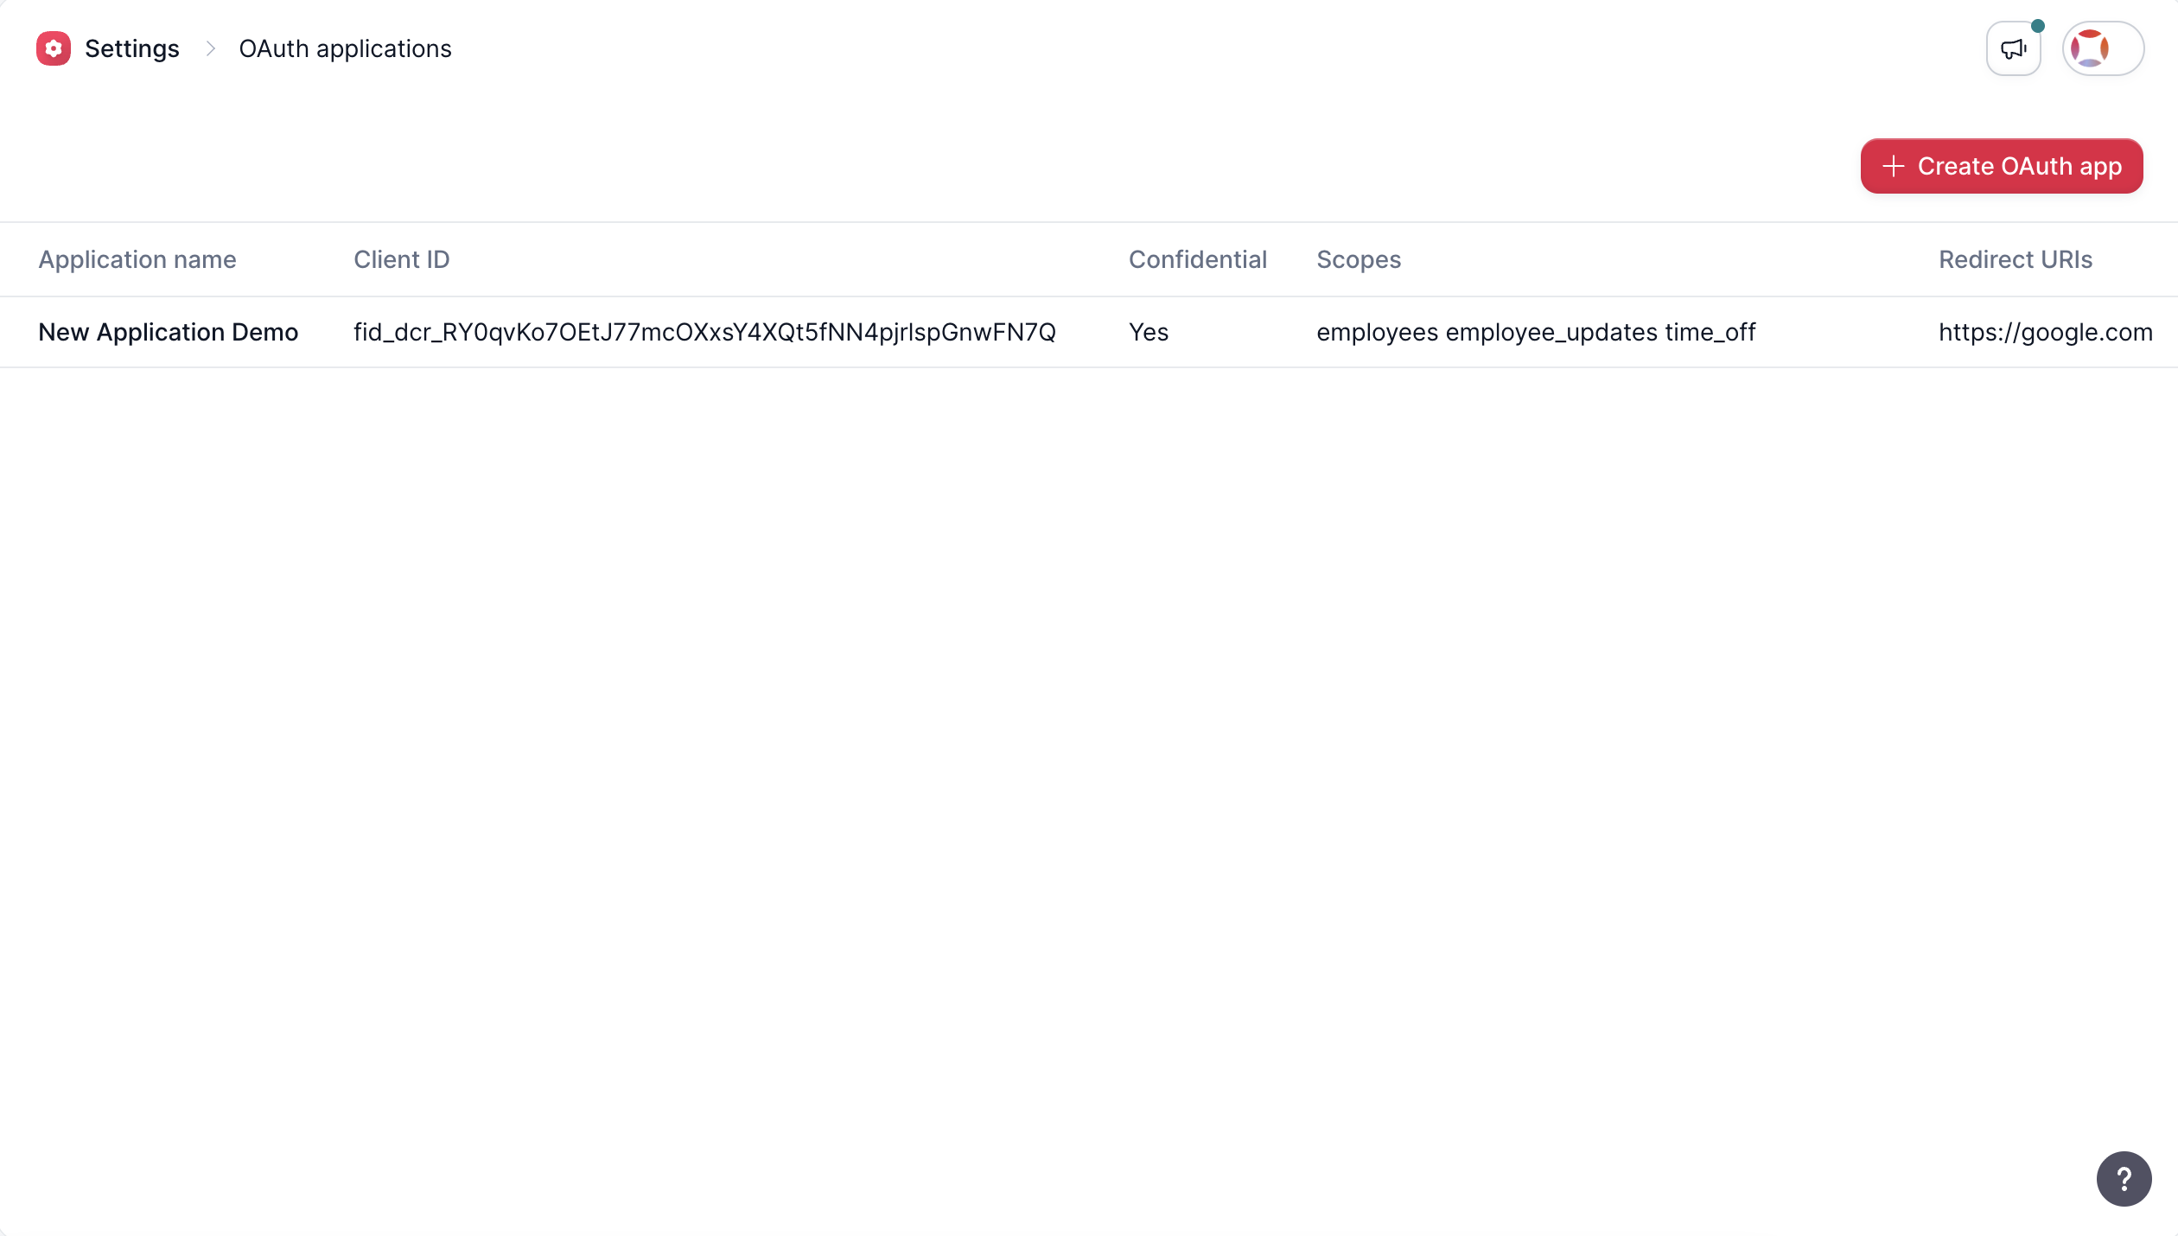This screenshot has width=2178, height=1236.
Task: Click the Confidential value Yes
Action: (x=1149, y=332)
